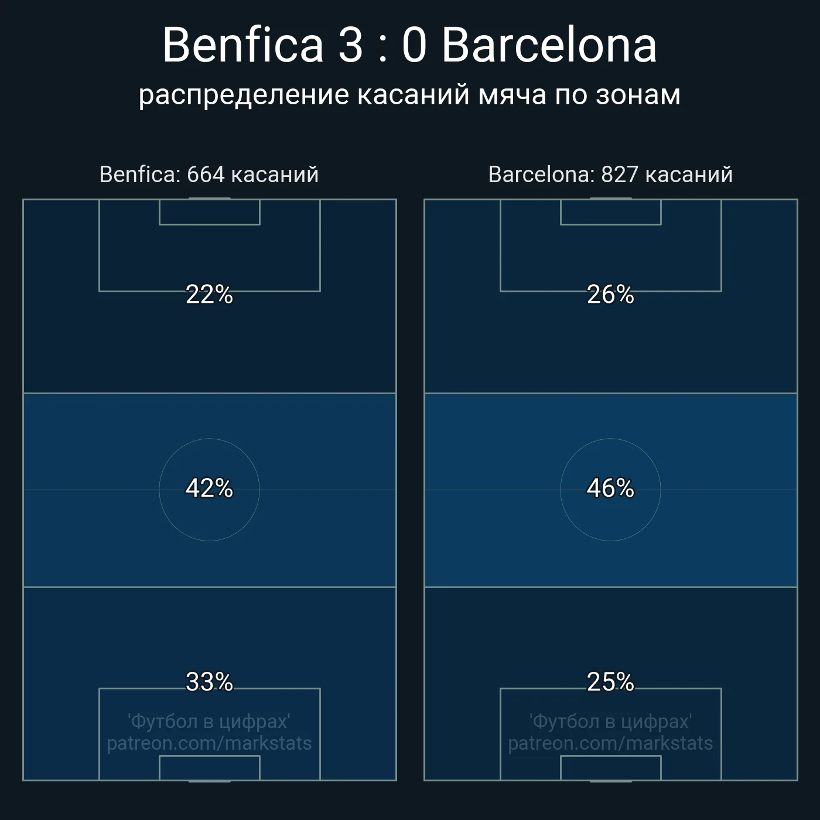Click Benfica's 22% zone label
Image resolution: width=820 pixels, height=820 pixels.
point(209,295)
